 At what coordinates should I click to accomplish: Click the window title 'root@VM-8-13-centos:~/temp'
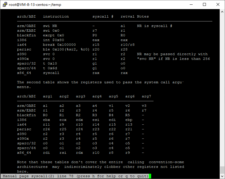tap(35, 5)
